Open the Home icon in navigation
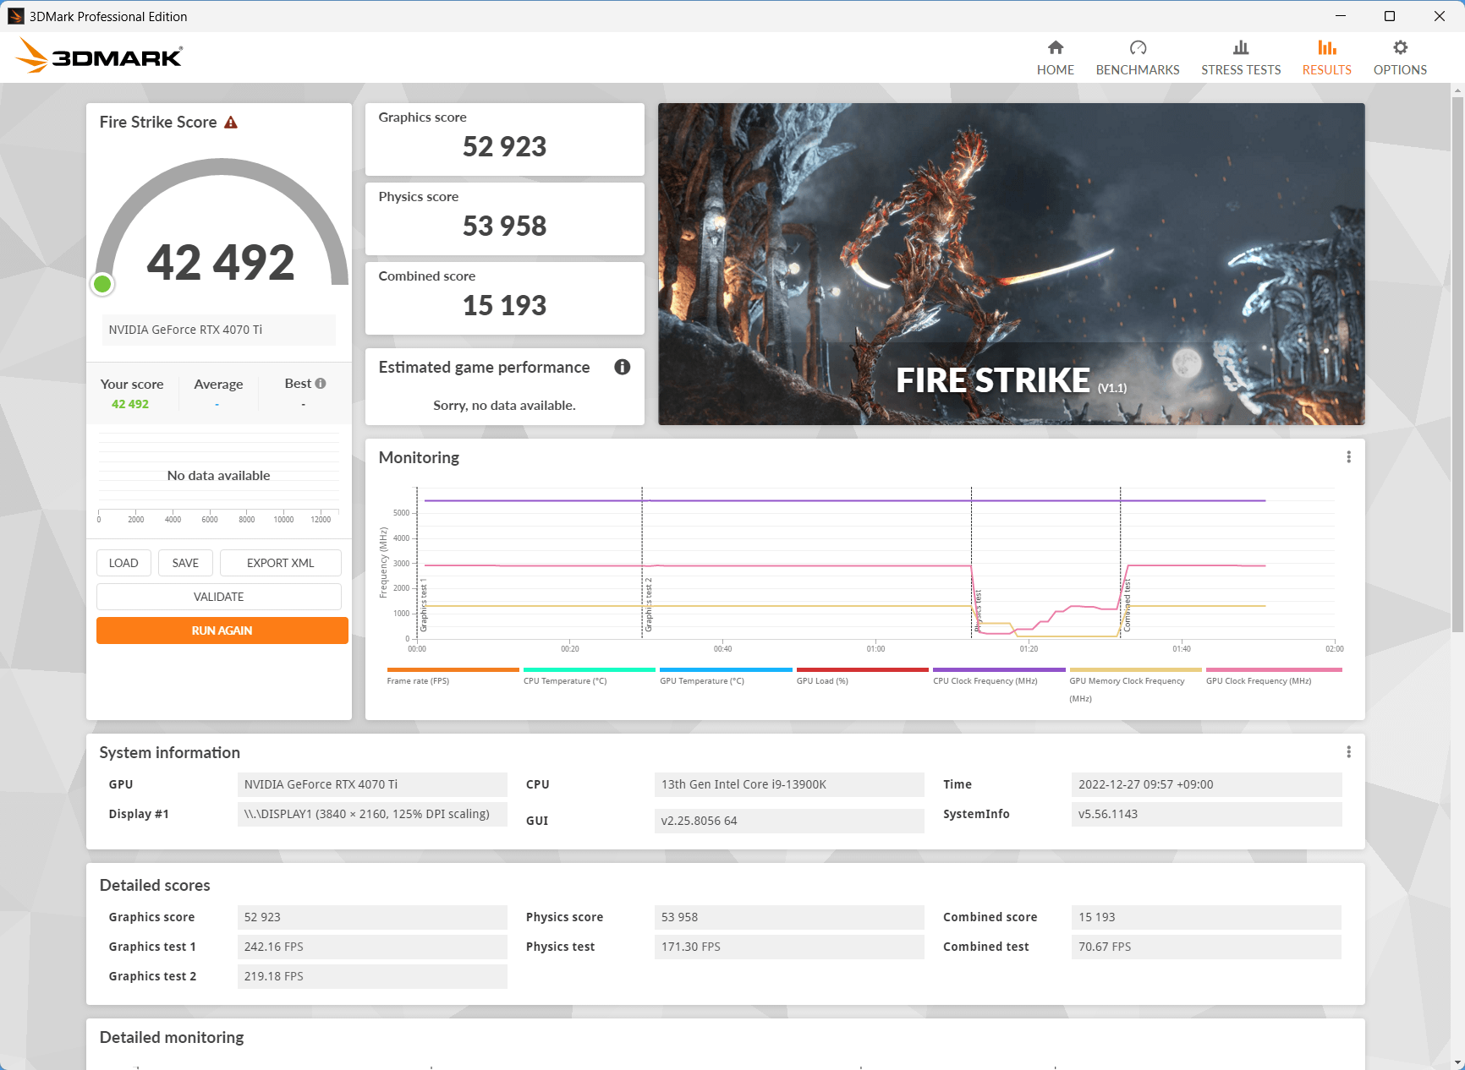The width and height of the screenshot is (1465, 1070). pyautogui.click(x=1055, y=47)
